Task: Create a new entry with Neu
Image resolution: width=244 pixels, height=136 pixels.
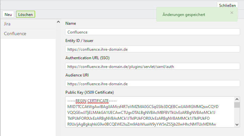Action: 8,14
